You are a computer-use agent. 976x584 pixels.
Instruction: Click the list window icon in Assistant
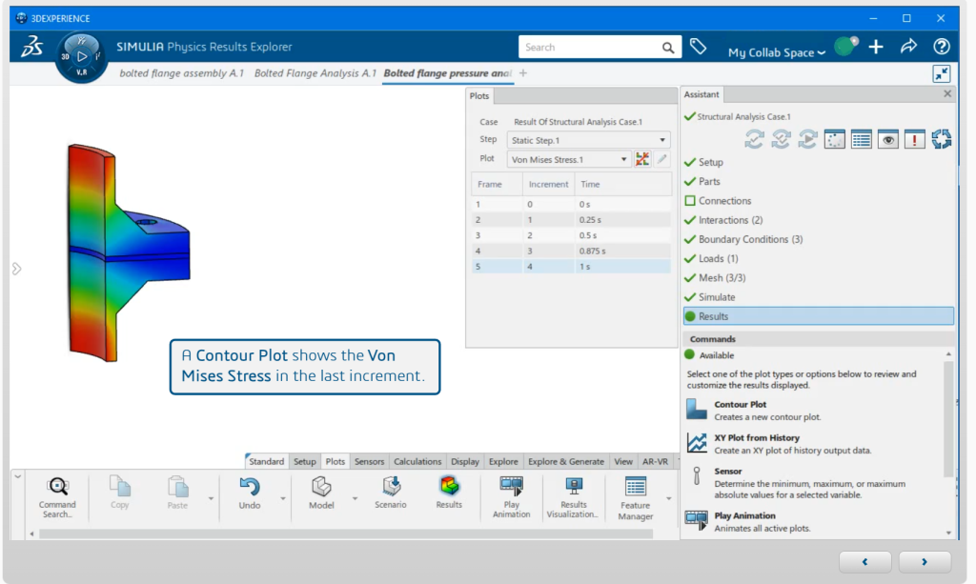pos(862,139)
